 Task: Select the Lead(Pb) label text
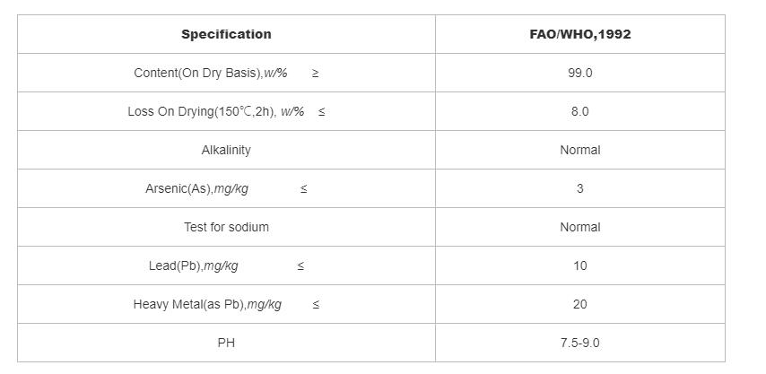(194, 265)
